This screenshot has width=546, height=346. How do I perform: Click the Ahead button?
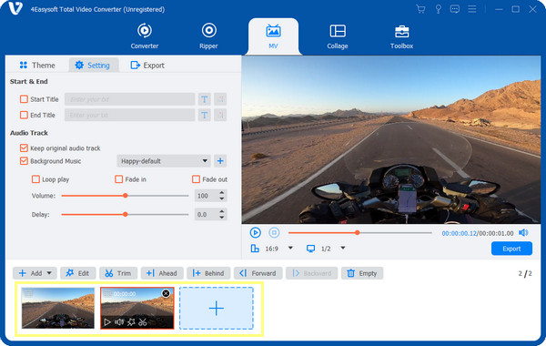[162, 273]
